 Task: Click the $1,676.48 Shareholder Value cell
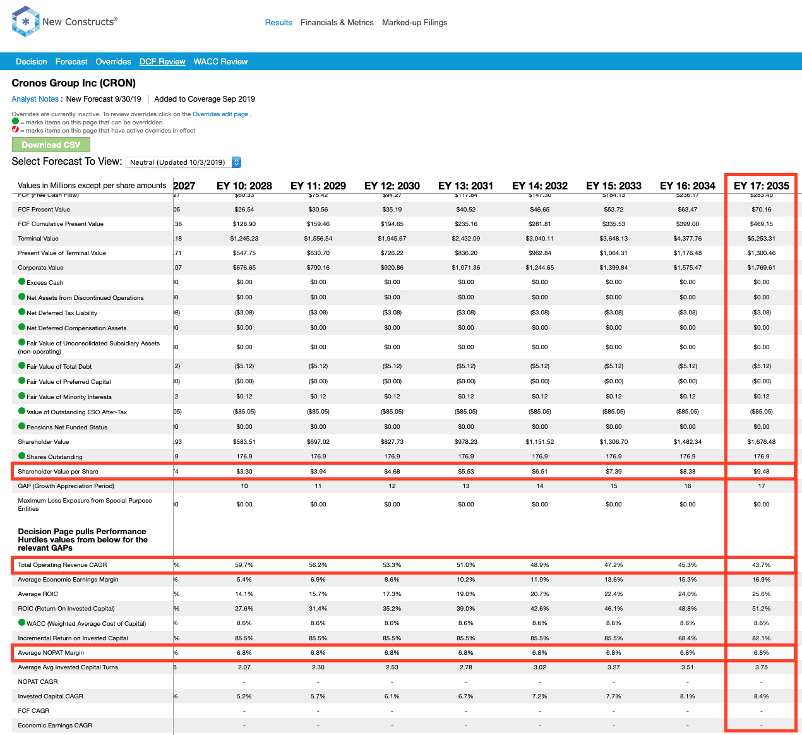(762, 442)
